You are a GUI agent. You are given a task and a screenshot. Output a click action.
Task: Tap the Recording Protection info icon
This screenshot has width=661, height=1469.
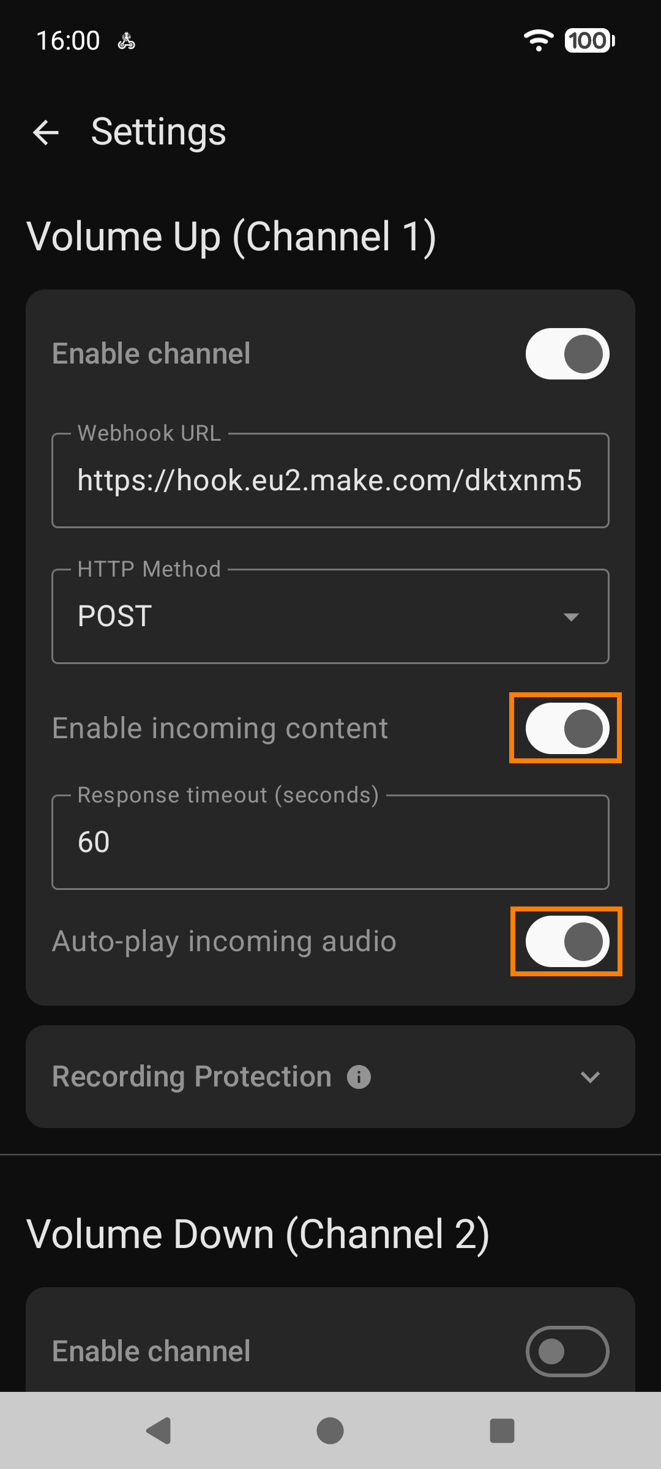click(359, 1077)
